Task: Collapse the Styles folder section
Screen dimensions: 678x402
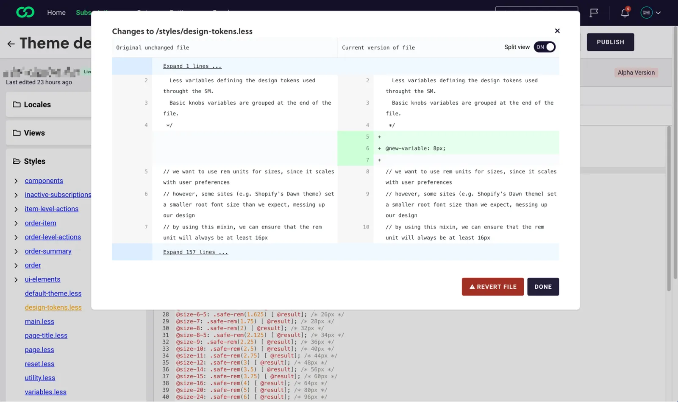Action: point(17,161)
